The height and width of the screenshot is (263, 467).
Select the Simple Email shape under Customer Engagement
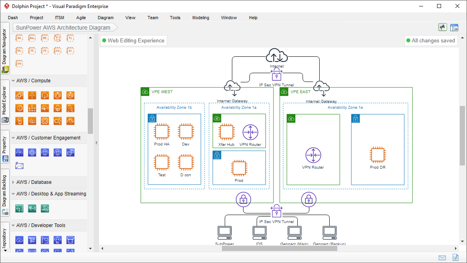coord(19,165)
